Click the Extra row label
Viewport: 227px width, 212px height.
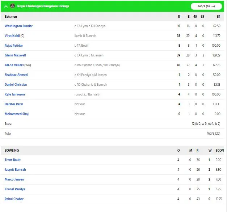8,124
